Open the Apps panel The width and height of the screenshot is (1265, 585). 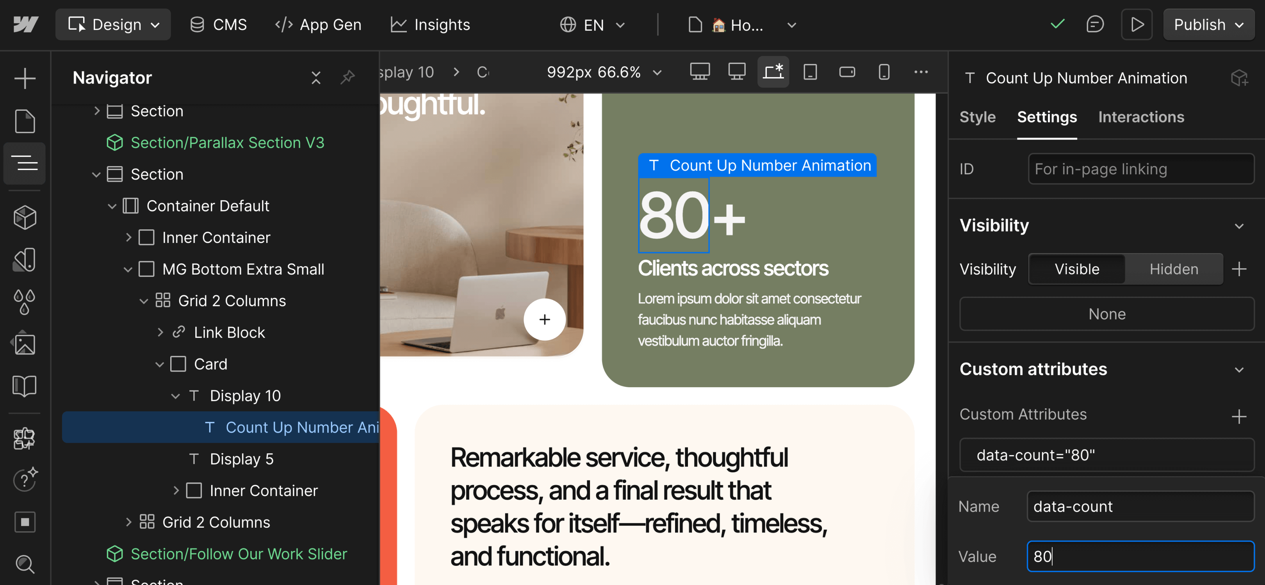point(24,439)
